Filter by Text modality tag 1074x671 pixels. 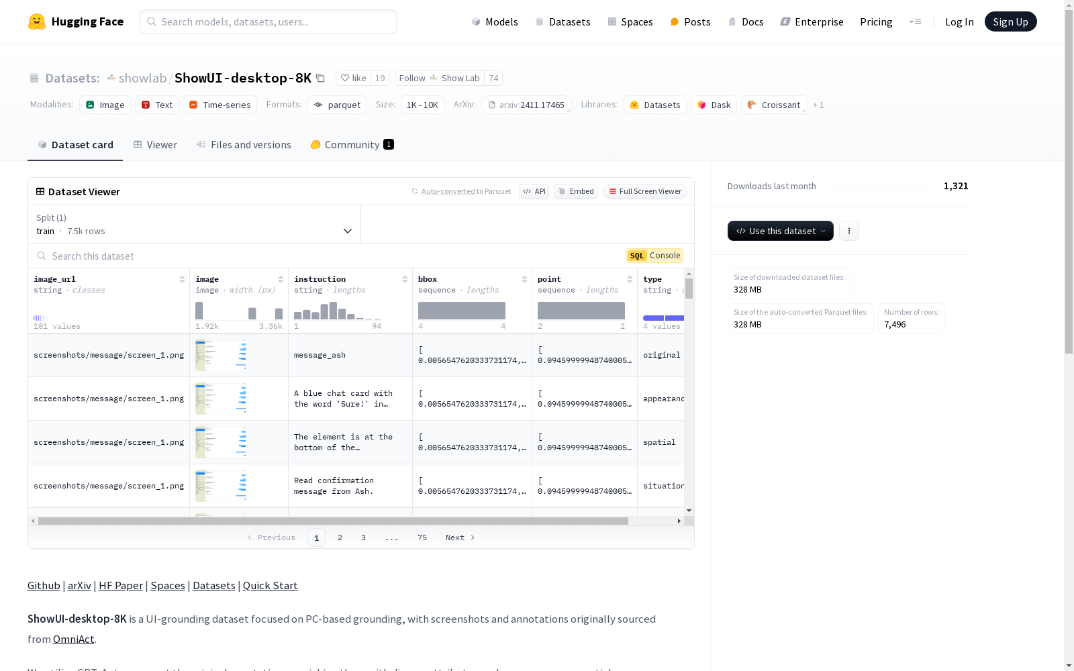click(x=157, y=105)
